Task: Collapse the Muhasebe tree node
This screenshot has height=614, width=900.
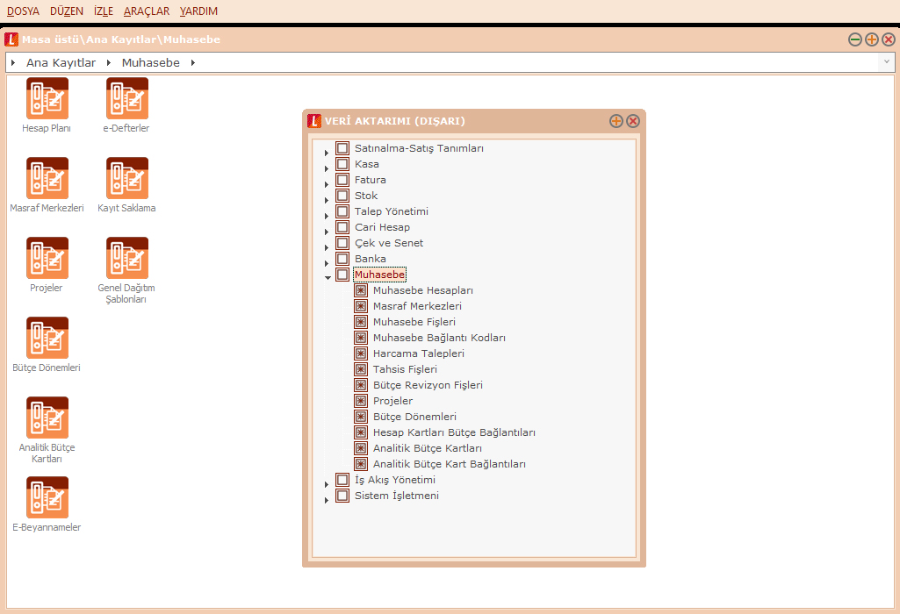Action: pos(328,278)
